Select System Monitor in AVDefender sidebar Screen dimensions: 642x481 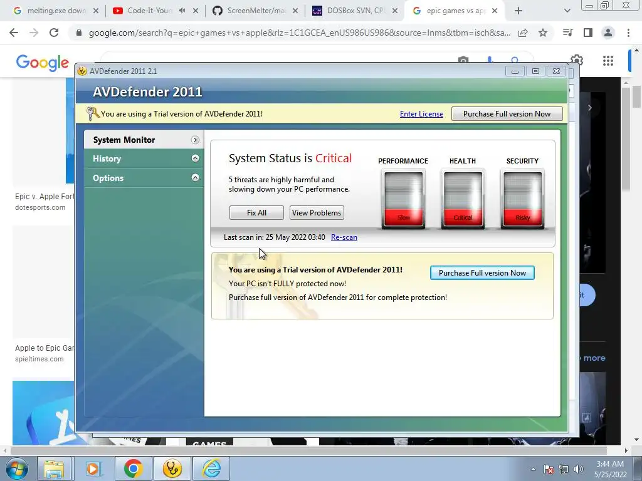tap(144, 140)
